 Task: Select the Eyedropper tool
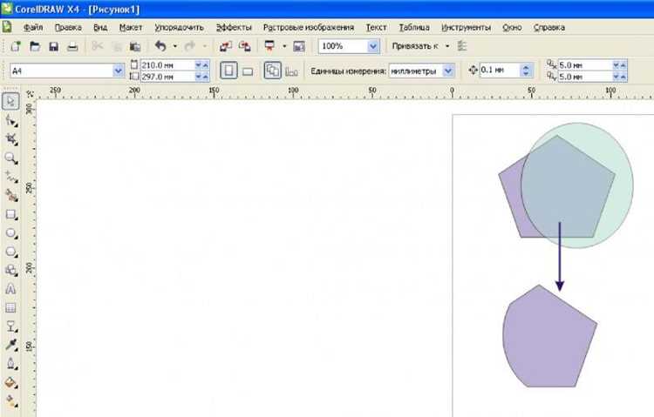[x=10, y=345]
